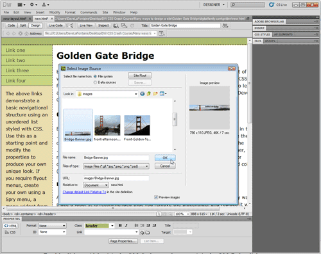Image resolution: width=321 pixels, height=254 pixels.
Task: Click the Unordered list icon in Properties
Action: click(136, 225)
